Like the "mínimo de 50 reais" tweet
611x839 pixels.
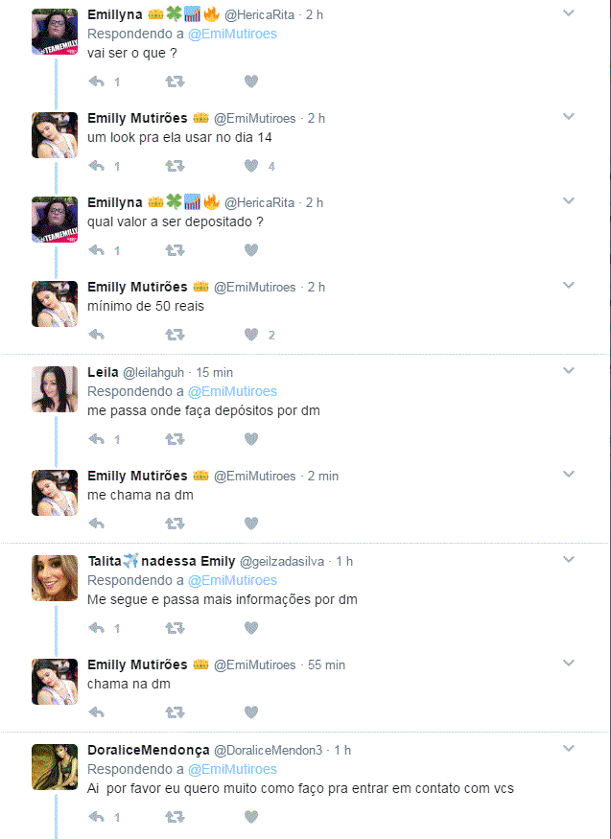point(251,335)
